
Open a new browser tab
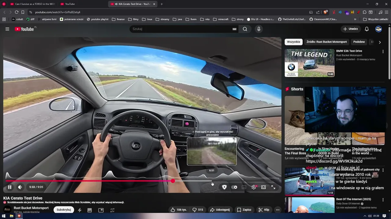click(x=162, y=4)
